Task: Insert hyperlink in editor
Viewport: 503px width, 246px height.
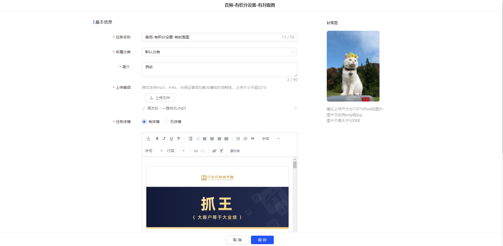Action: (196, 151)
